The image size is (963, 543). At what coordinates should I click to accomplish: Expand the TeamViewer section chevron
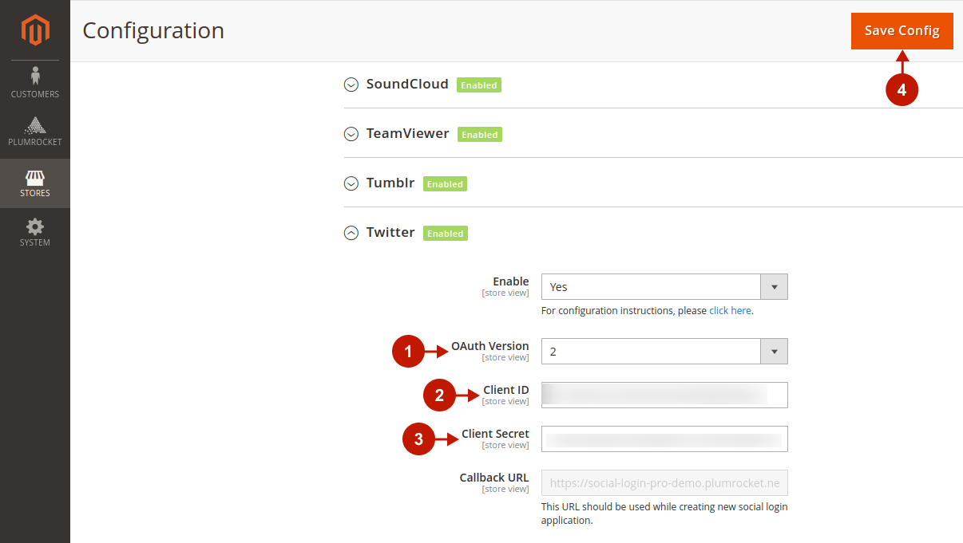[351, 134]
